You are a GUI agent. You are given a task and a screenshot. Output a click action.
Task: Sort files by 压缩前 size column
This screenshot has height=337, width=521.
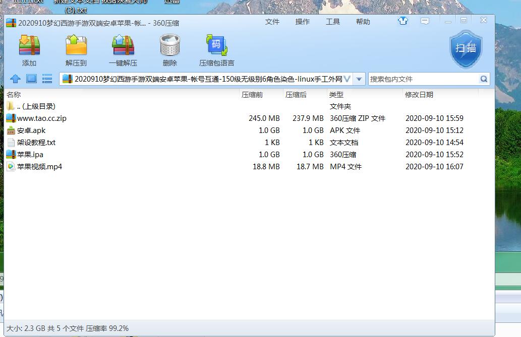point(252,95)
